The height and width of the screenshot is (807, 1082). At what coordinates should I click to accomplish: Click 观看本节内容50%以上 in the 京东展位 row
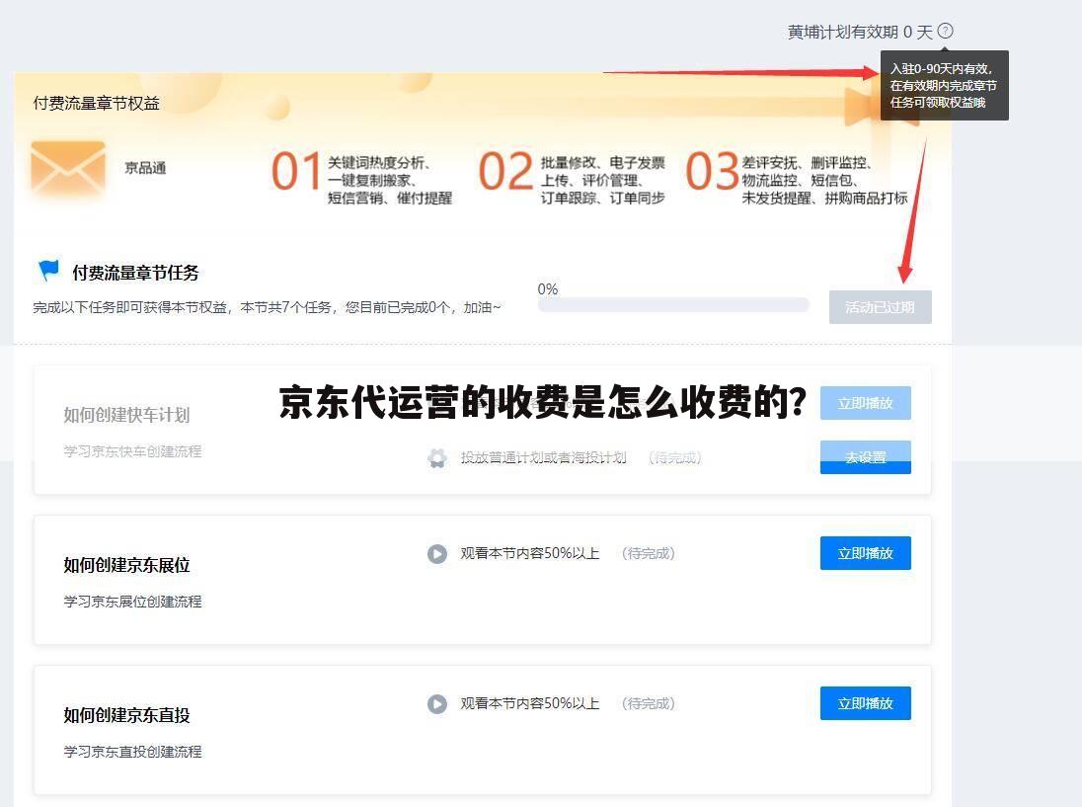(530, 554)
